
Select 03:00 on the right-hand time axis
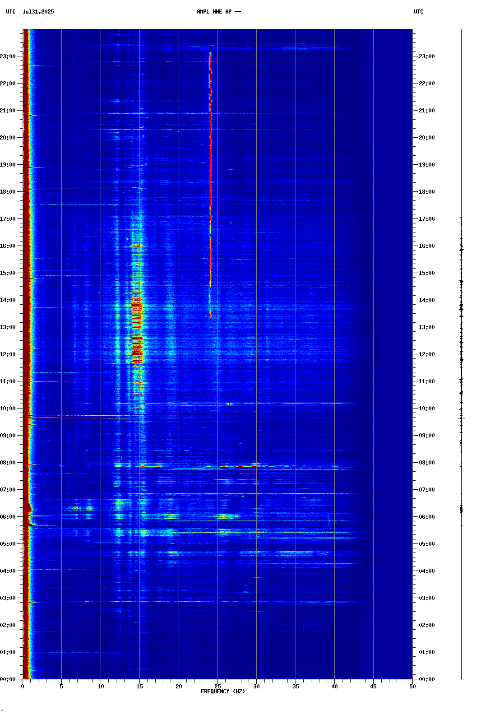(x=427, y=598)
